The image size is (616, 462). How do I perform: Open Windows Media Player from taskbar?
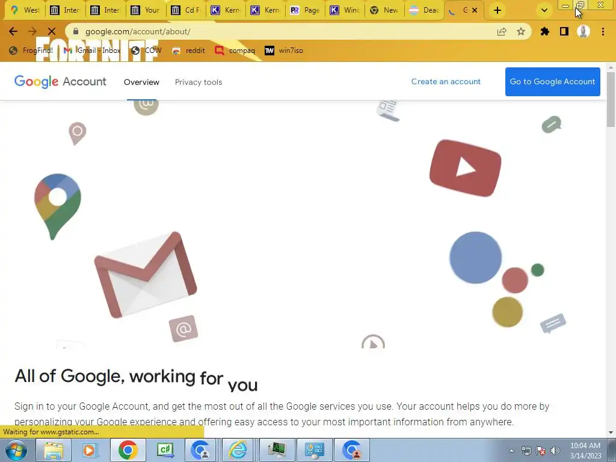pos(89,450)
